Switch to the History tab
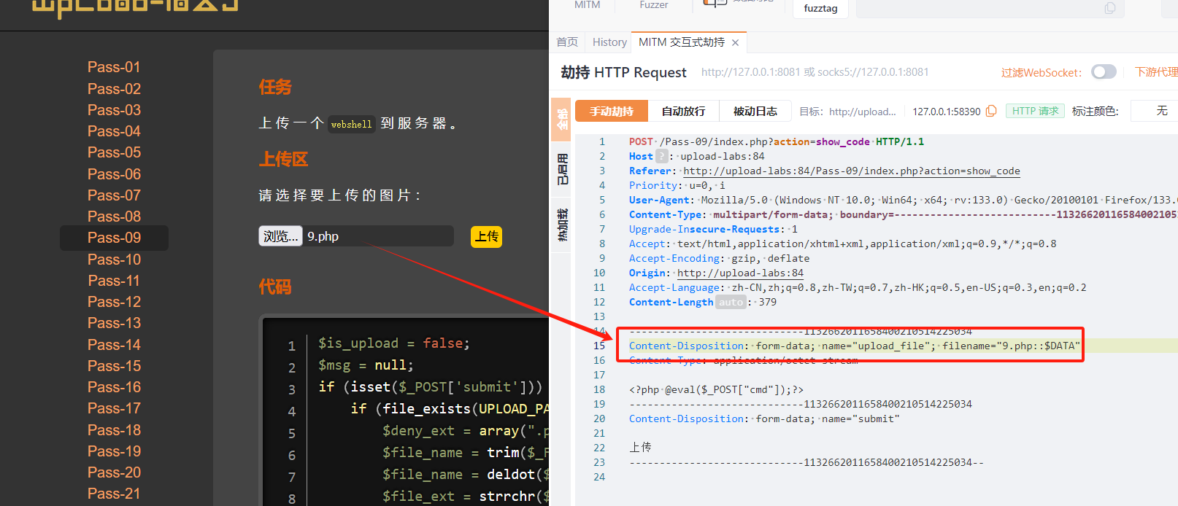1178x506 pixels. (609, 42)
